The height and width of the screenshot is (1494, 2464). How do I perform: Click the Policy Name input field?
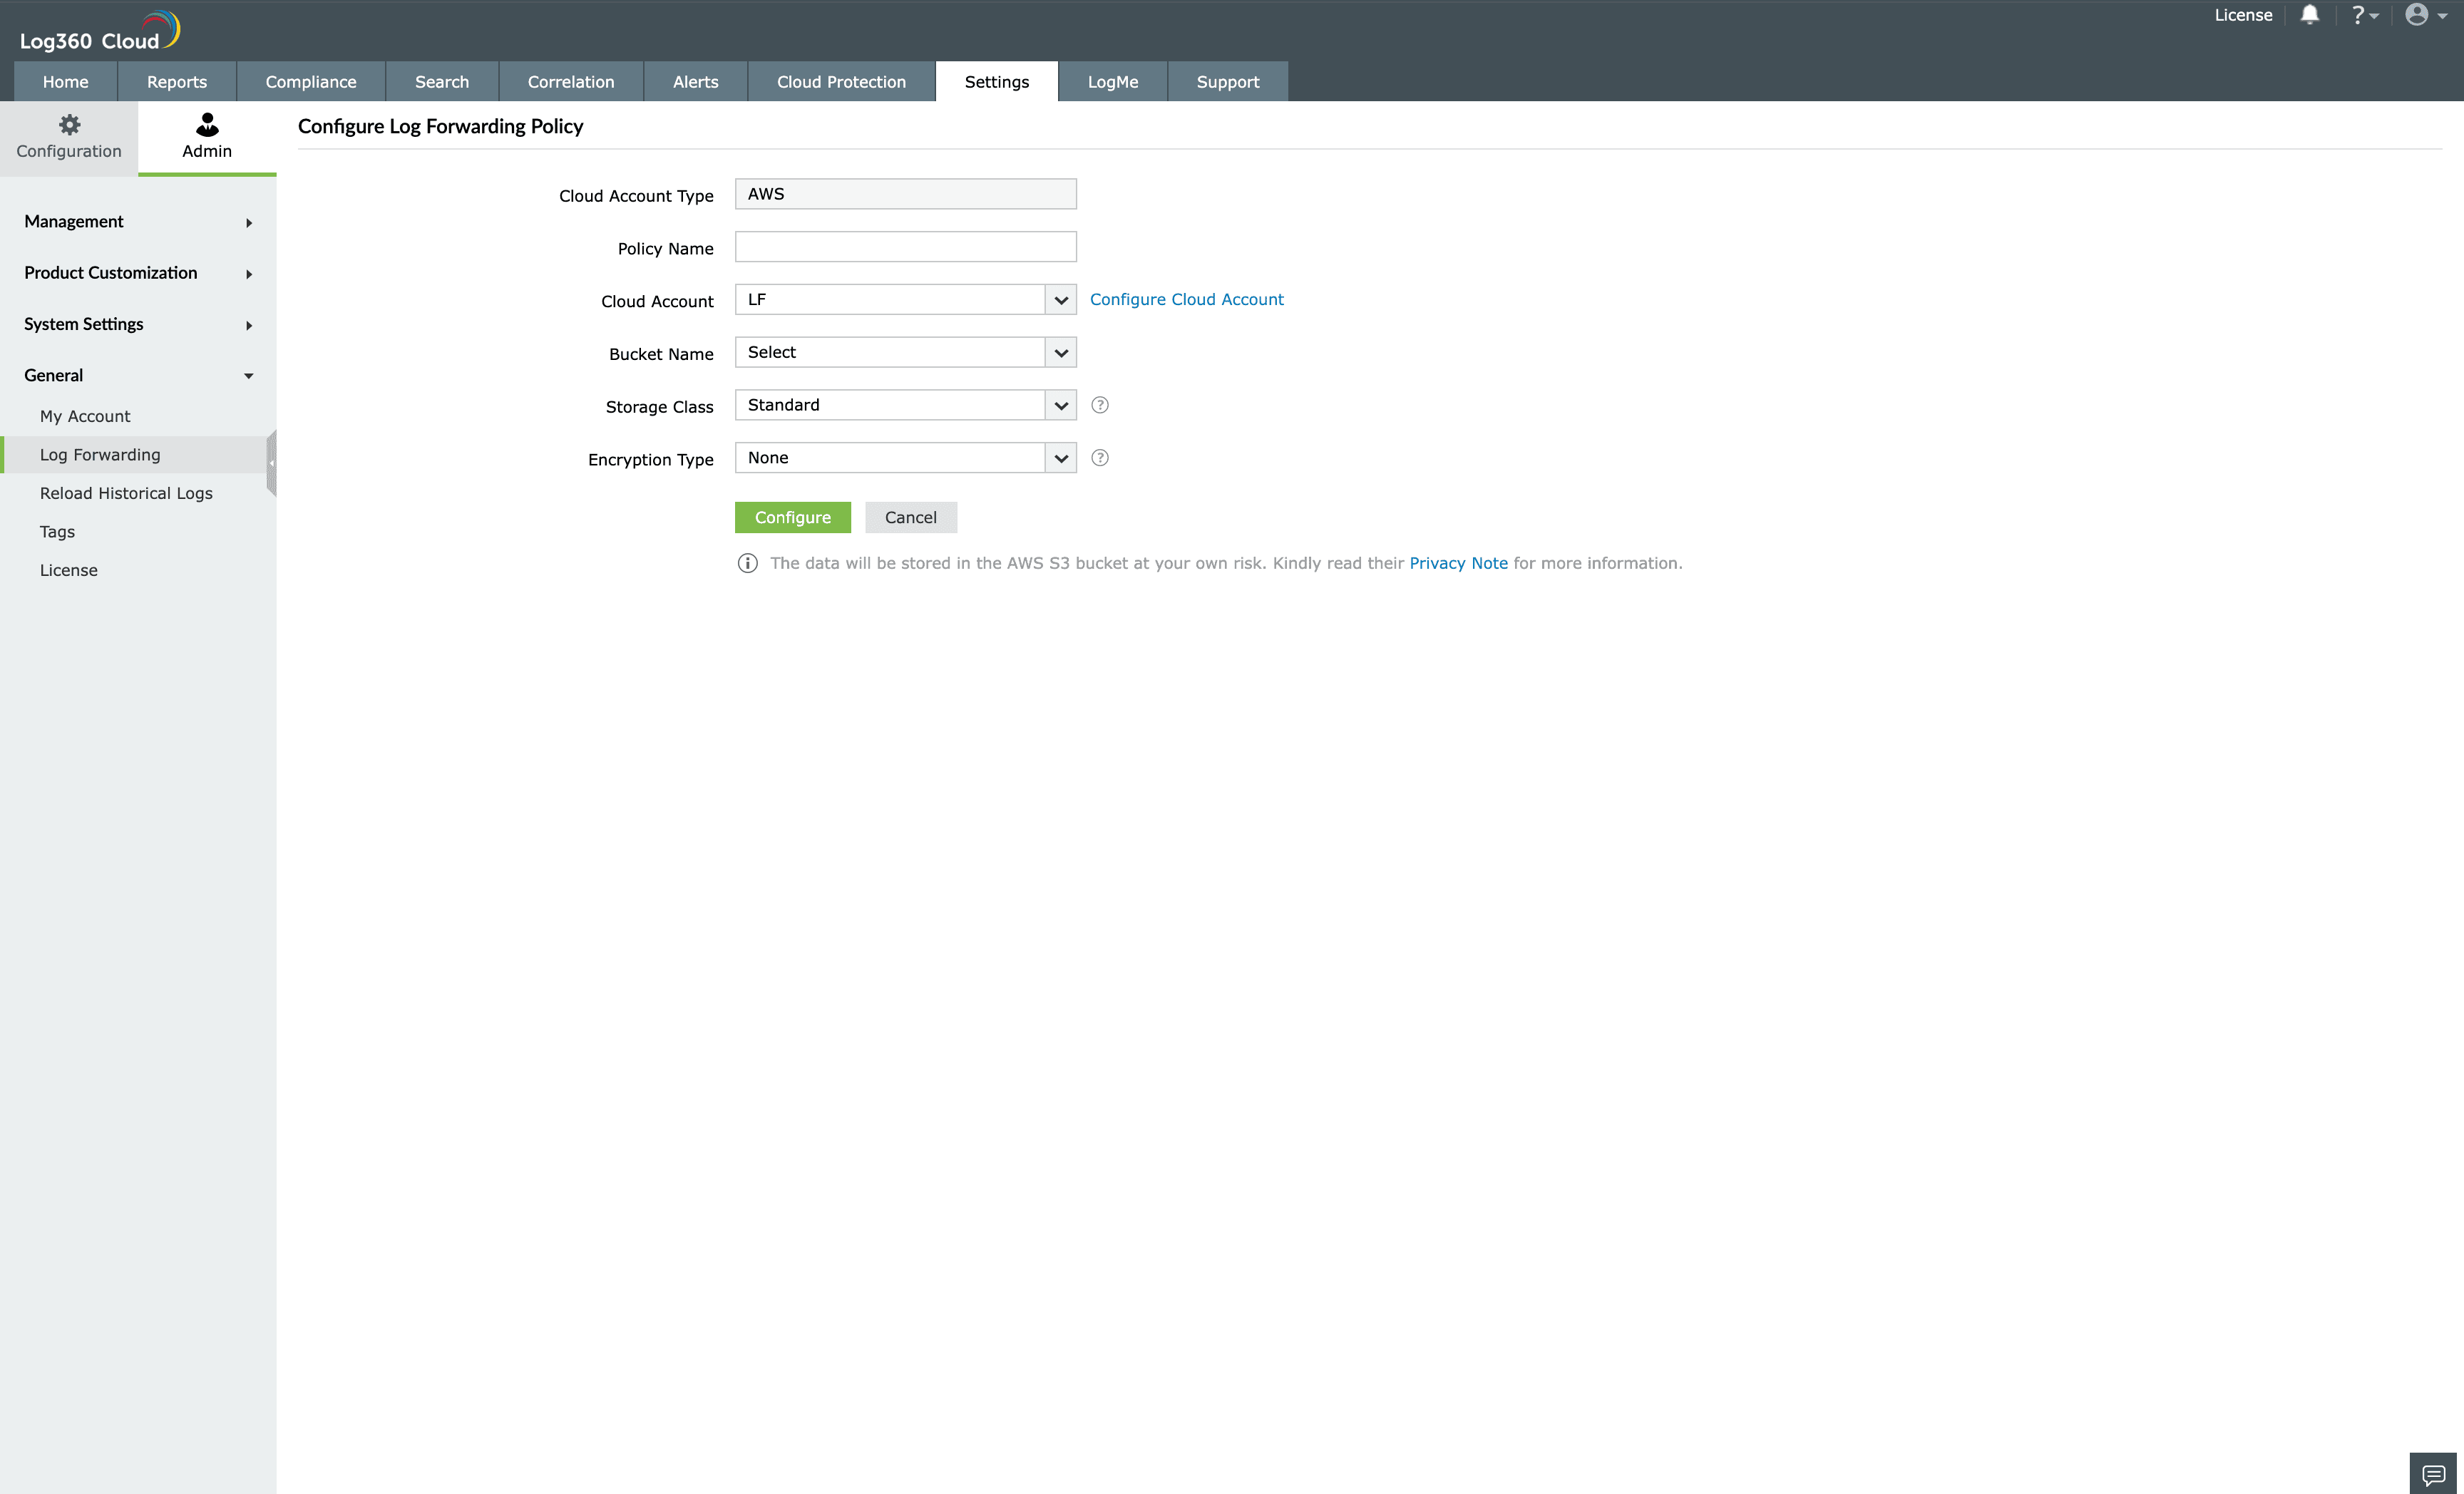pos(905,247)
